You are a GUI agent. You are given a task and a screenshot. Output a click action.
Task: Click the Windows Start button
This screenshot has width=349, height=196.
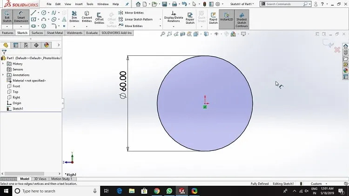(x=6, y=191)
